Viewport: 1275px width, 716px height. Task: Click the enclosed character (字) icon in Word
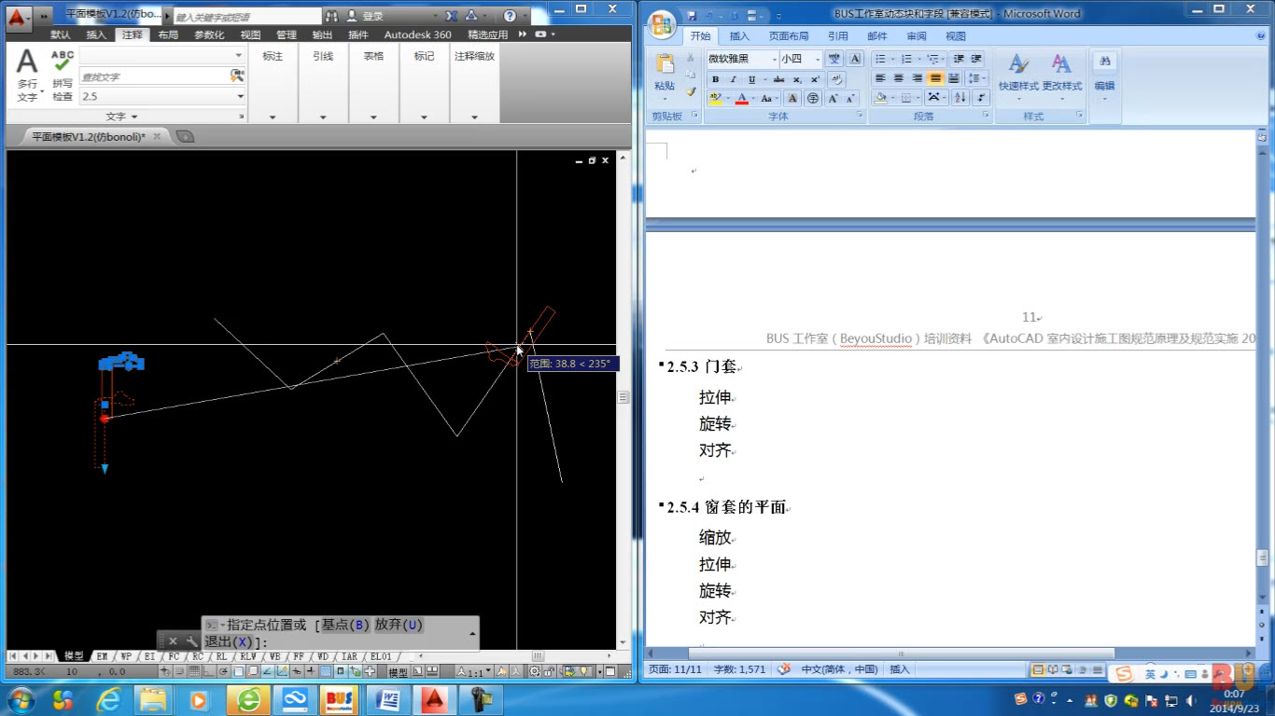pos(813,98)
